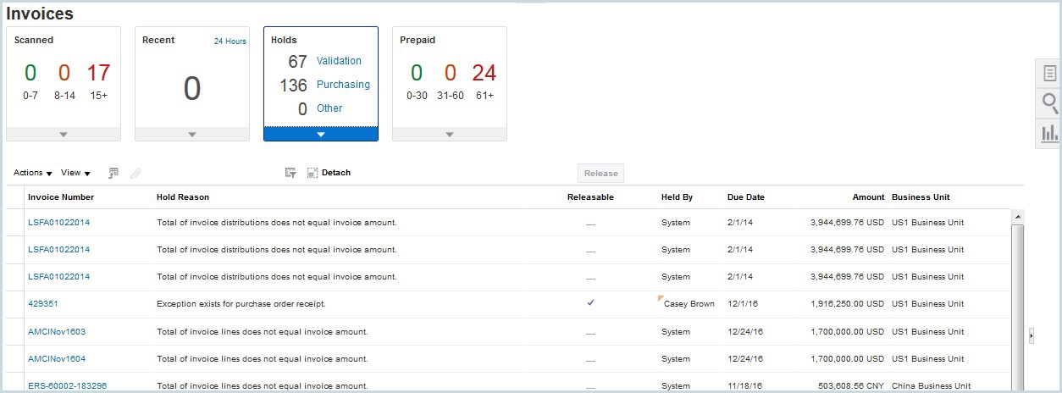Select row header of invoice AMCINov1603
Viewport: 1062px width, 393px height.
tap(15, 332)
